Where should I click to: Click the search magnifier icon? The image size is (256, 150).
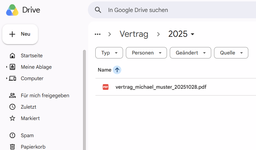pos(98,10)
